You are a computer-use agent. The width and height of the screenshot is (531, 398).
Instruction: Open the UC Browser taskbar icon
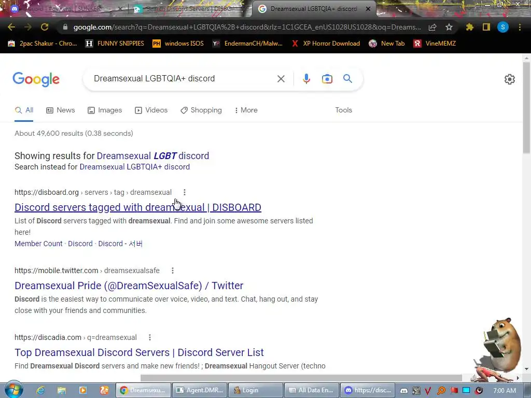click(x=104, y=390)
